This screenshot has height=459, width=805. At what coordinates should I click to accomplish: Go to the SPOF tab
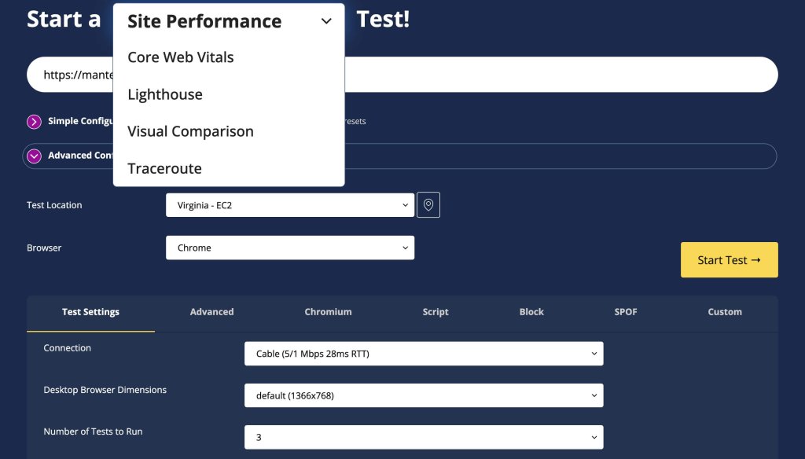tap(625, 312)
